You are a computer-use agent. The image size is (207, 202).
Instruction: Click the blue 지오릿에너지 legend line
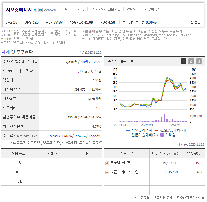tap(128, 130)
